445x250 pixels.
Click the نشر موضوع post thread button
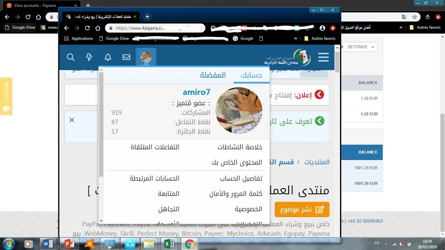(302, 209)
